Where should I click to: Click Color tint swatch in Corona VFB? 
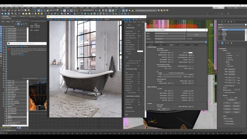click(140, 51)
